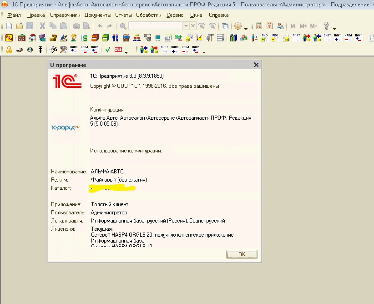
Task: Click the open folder toolbar icon
Action: (19, 26)
